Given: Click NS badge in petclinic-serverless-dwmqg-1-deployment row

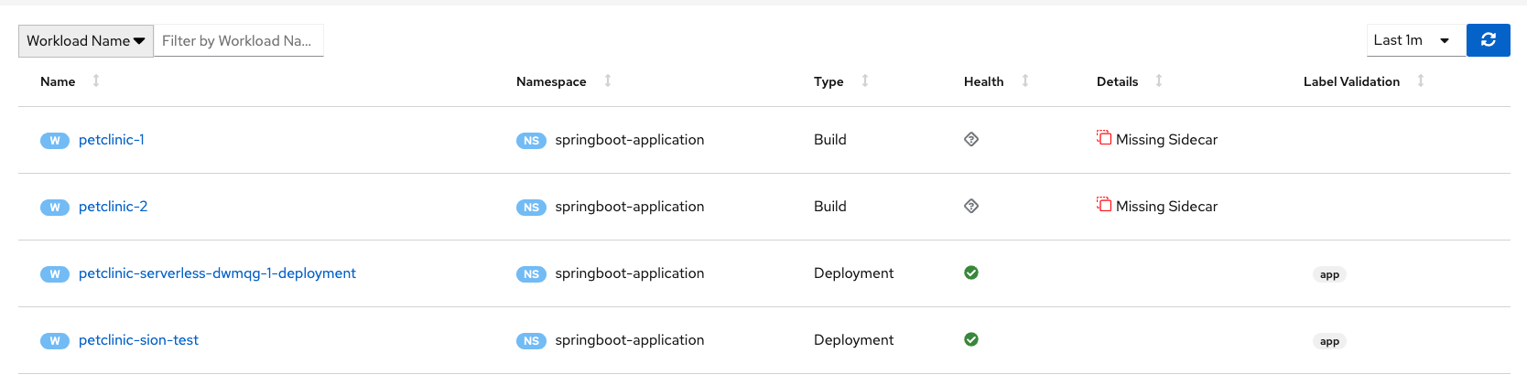Looking at the screenshot, I should [x=531, y=274].
